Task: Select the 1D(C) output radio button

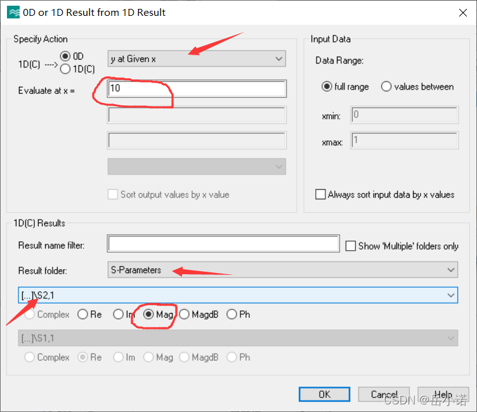Action: coord(65,69)
